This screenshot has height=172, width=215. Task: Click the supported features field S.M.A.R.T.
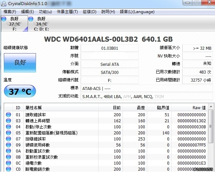[x=147, y=96]
